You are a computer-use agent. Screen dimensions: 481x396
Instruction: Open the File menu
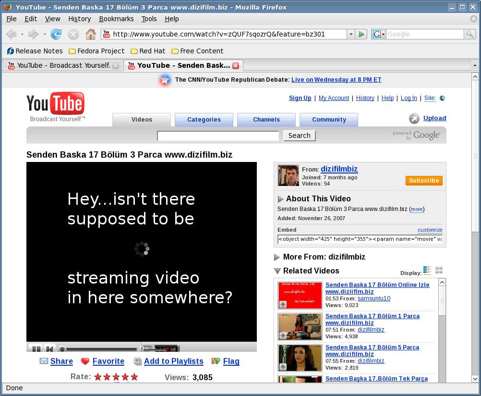pos(12,19)
